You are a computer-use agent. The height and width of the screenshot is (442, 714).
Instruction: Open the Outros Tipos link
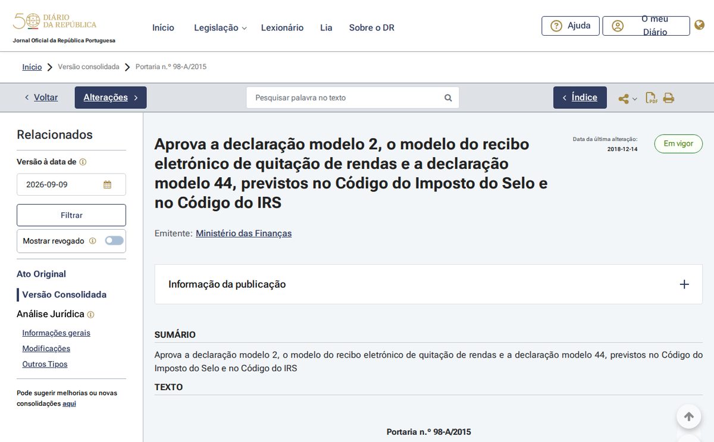click(x=45, y=364)
